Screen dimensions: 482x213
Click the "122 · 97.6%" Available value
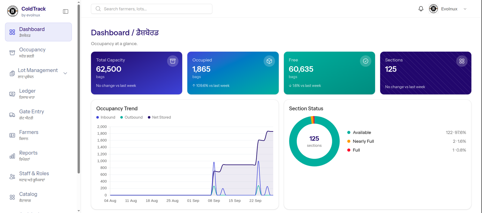(x=456, y=132)
